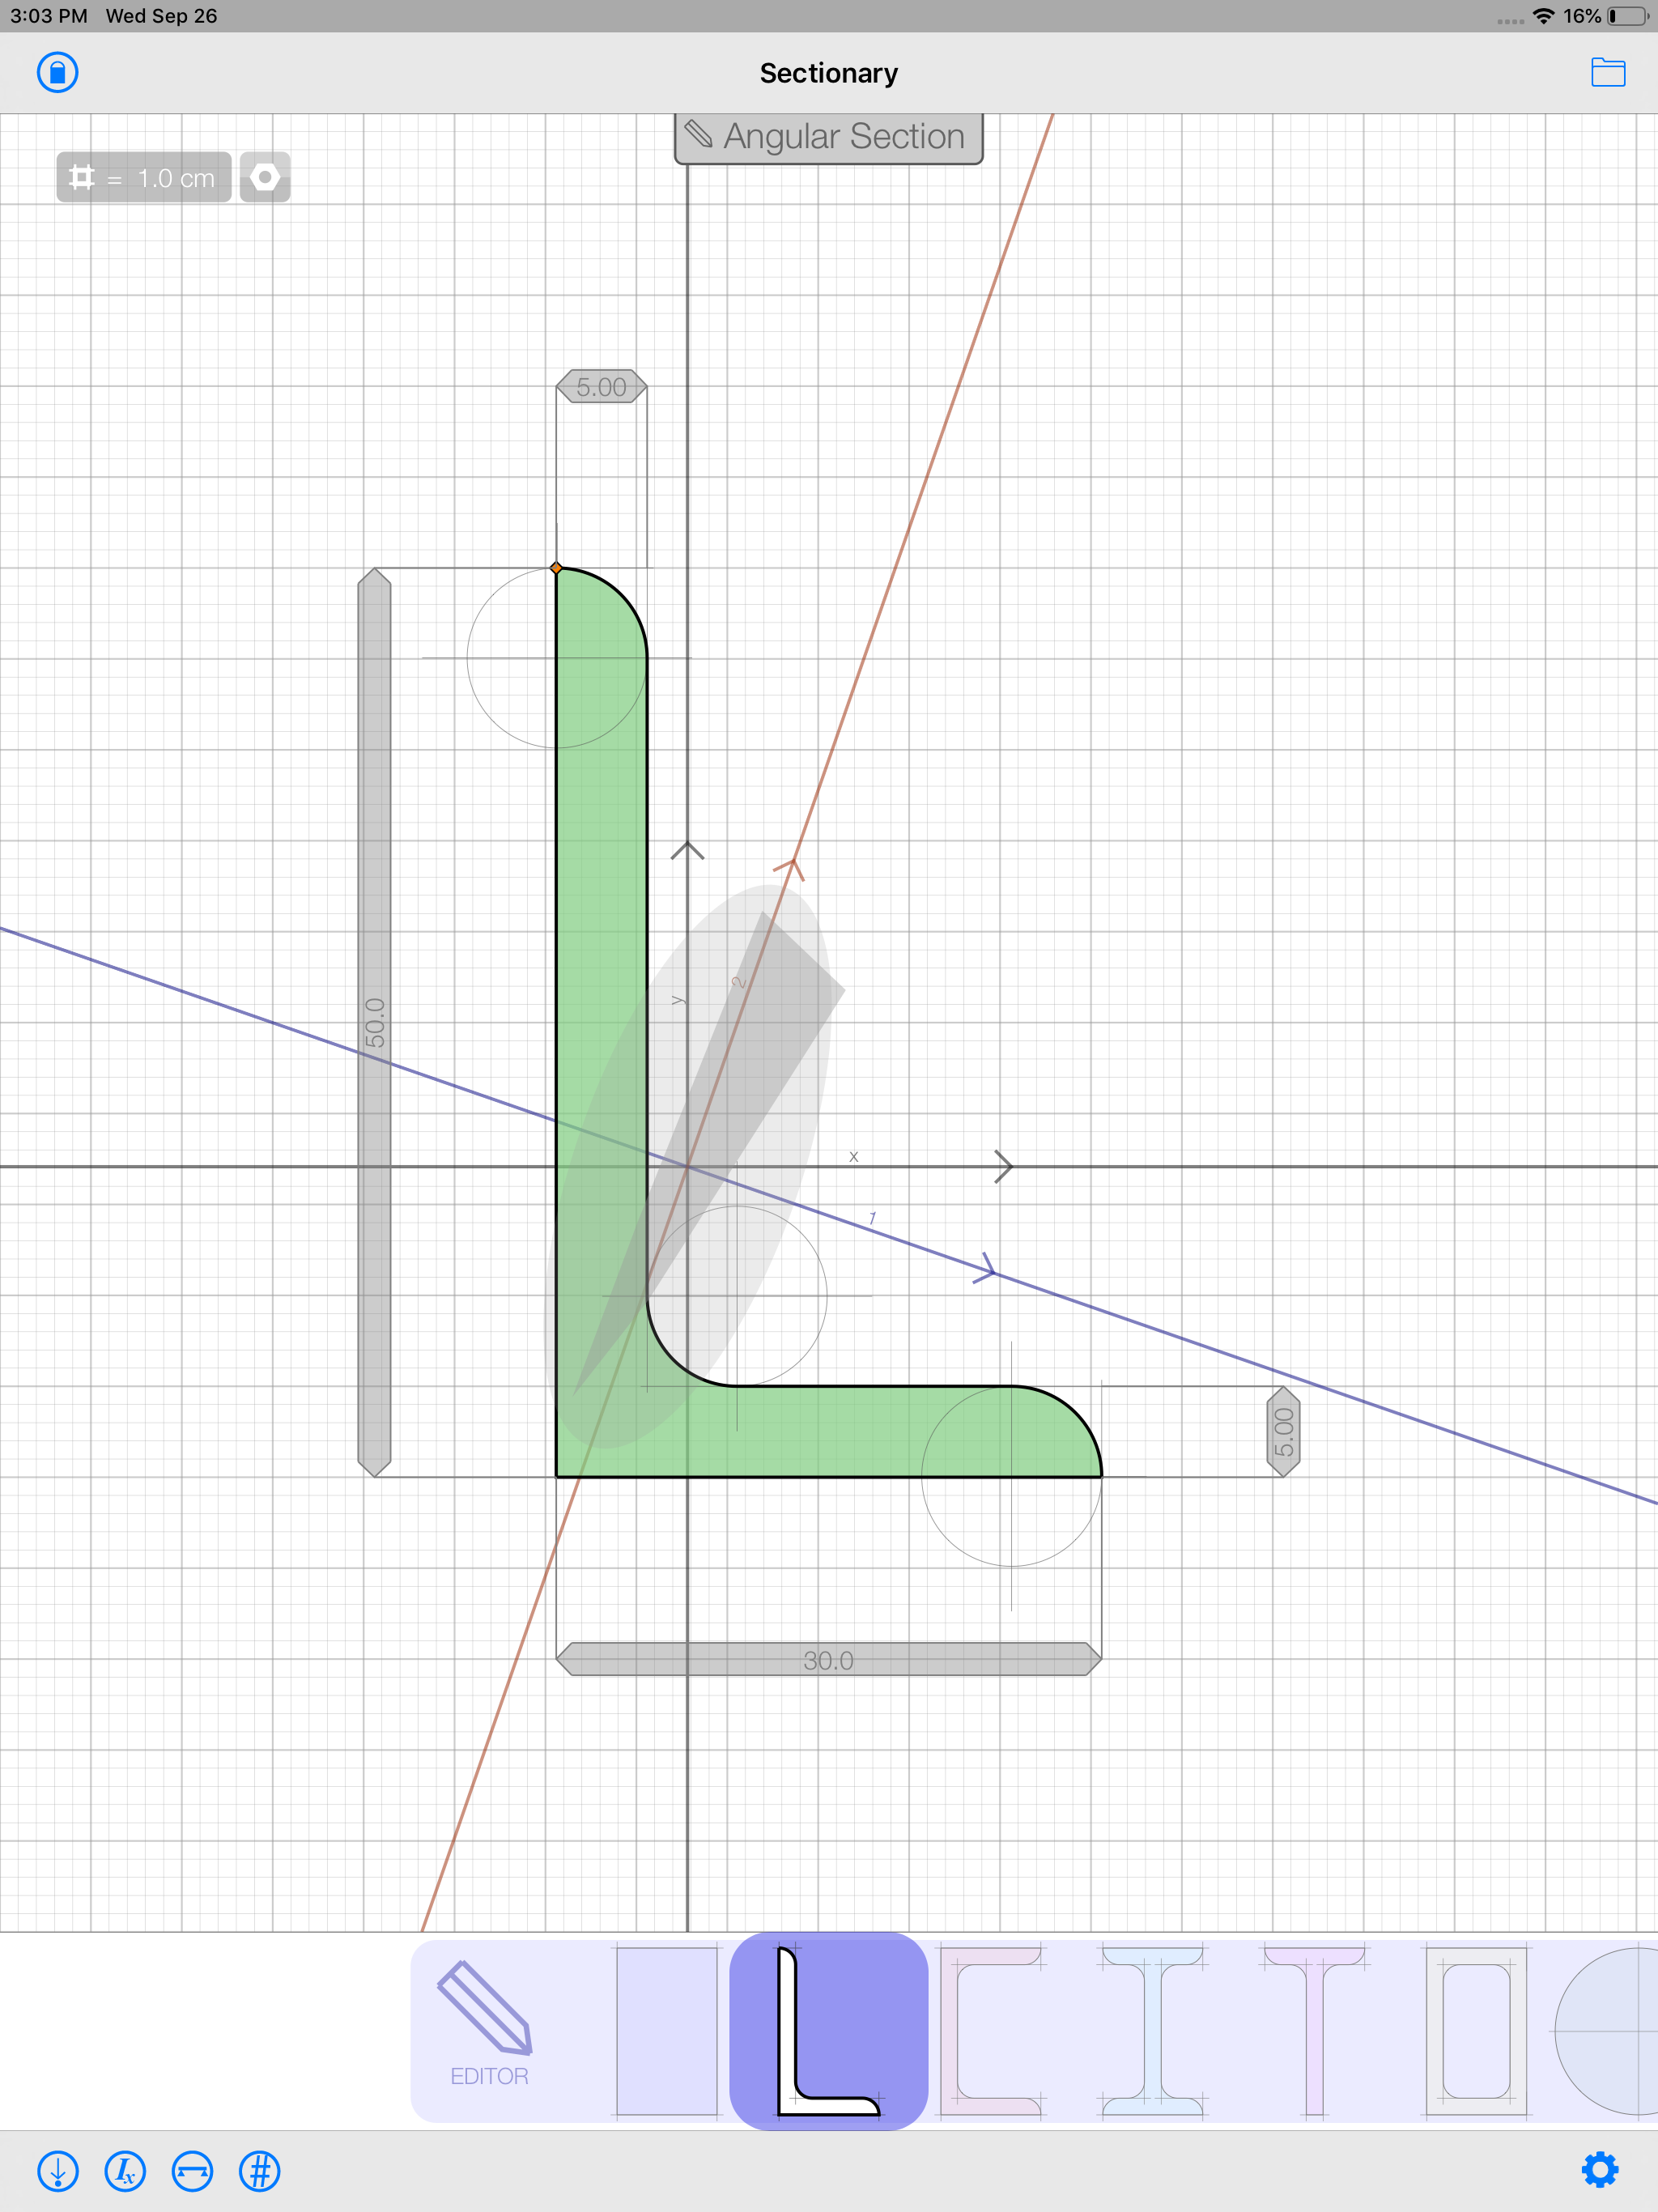Toggle the orientation lock icon

point(57,72)
